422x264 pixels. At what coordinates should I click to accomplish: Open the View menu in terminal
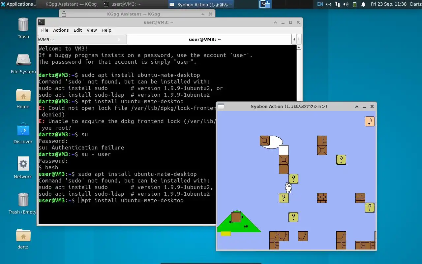click(x=92, y=30)
